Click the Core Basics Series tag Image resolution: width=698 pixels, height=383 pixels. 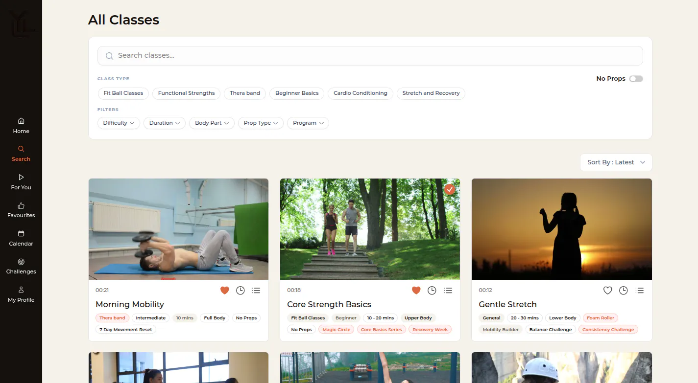click(381, 330)
